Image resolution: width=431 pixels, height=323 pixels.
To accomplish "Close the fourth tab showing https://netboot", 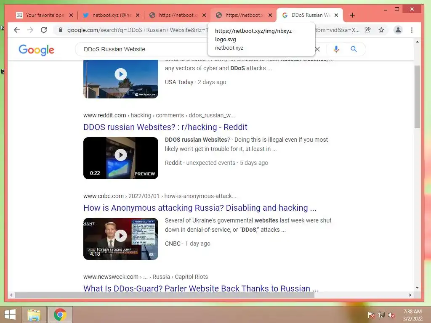I will [x=270, y=15].
